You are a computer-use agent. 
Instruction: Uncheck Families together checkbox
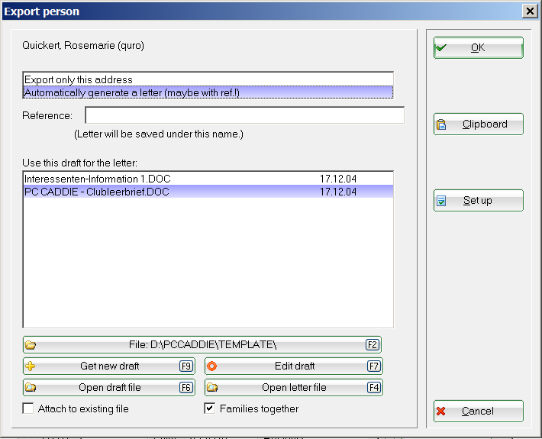(209, 408)
